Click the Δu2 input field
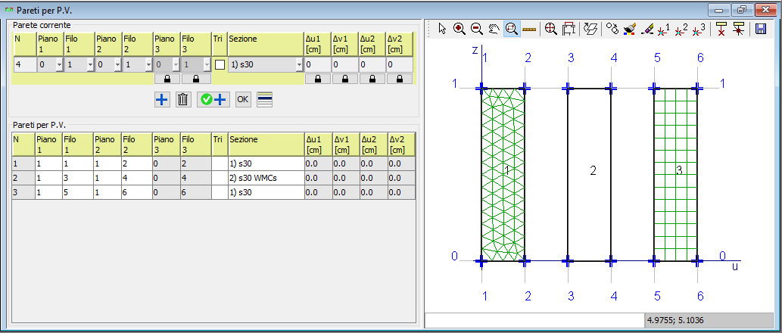This screenshot has width=782, height=333. tap(372, 65)
